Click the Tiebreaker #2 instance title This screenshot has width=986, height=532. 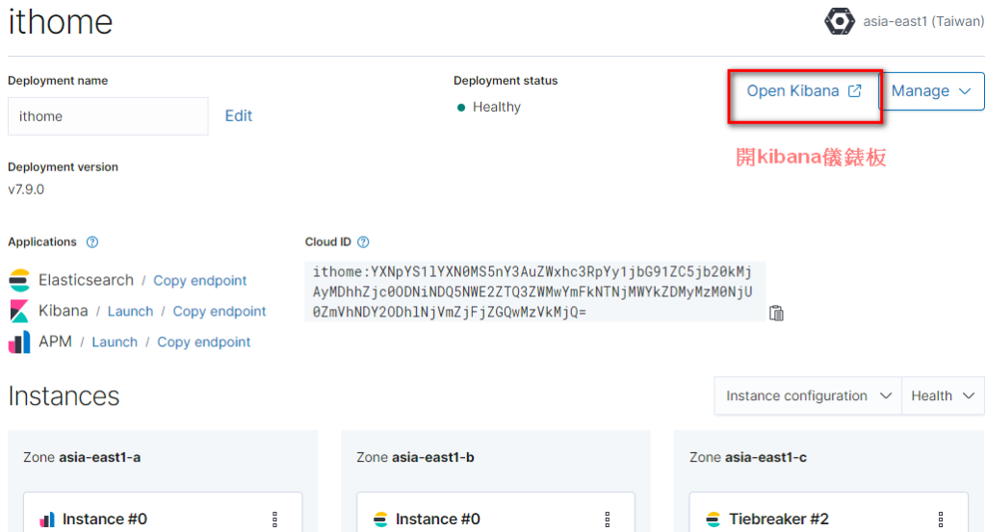[x=778, y=519]
